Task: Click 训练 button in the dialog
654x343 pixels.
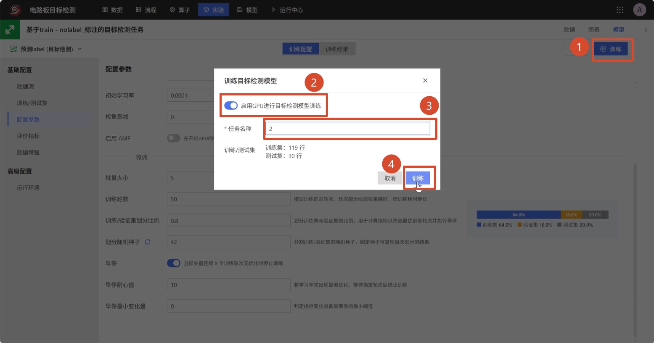Action: coord(418,178)
